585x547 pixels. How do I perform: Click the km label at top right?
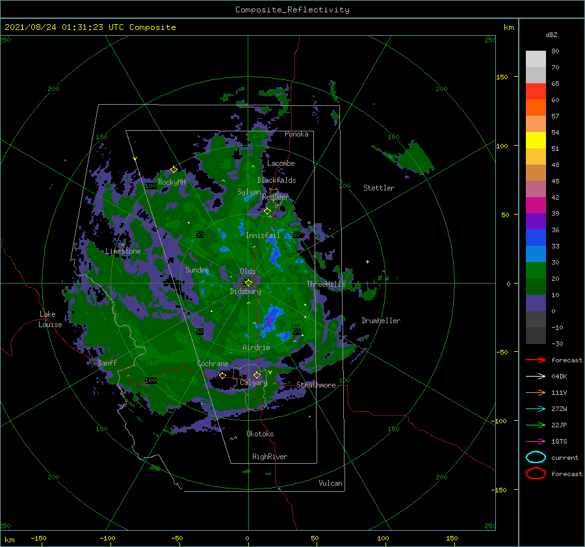coord(508,27)
